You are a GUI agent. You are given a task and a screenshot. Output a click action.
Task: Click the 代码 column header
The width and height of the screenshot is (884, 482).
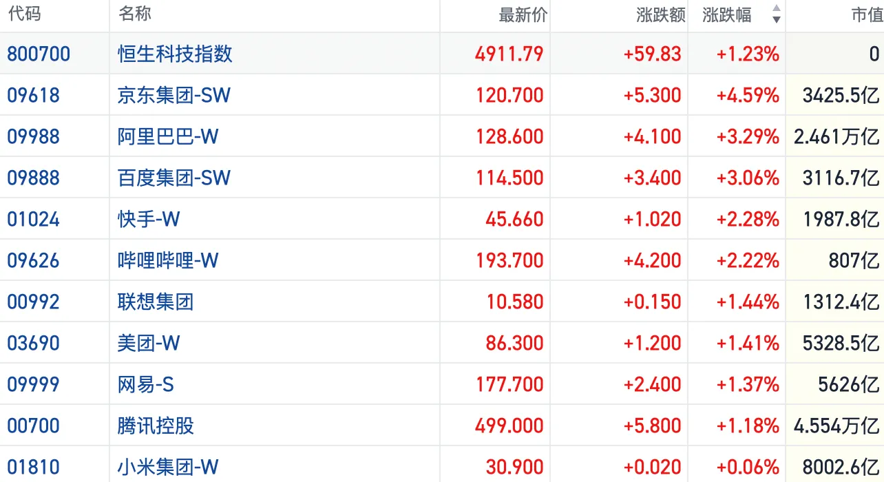(x=23, y=14)
